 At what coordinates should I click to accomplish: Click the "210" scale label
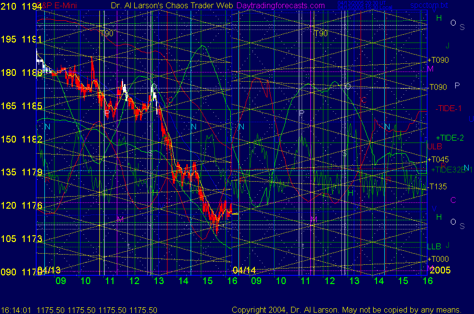[x=9, y=6]
